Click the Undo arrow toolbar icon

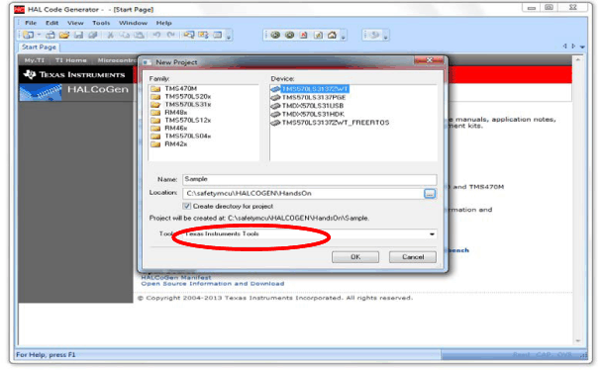[x=156, y=35]
